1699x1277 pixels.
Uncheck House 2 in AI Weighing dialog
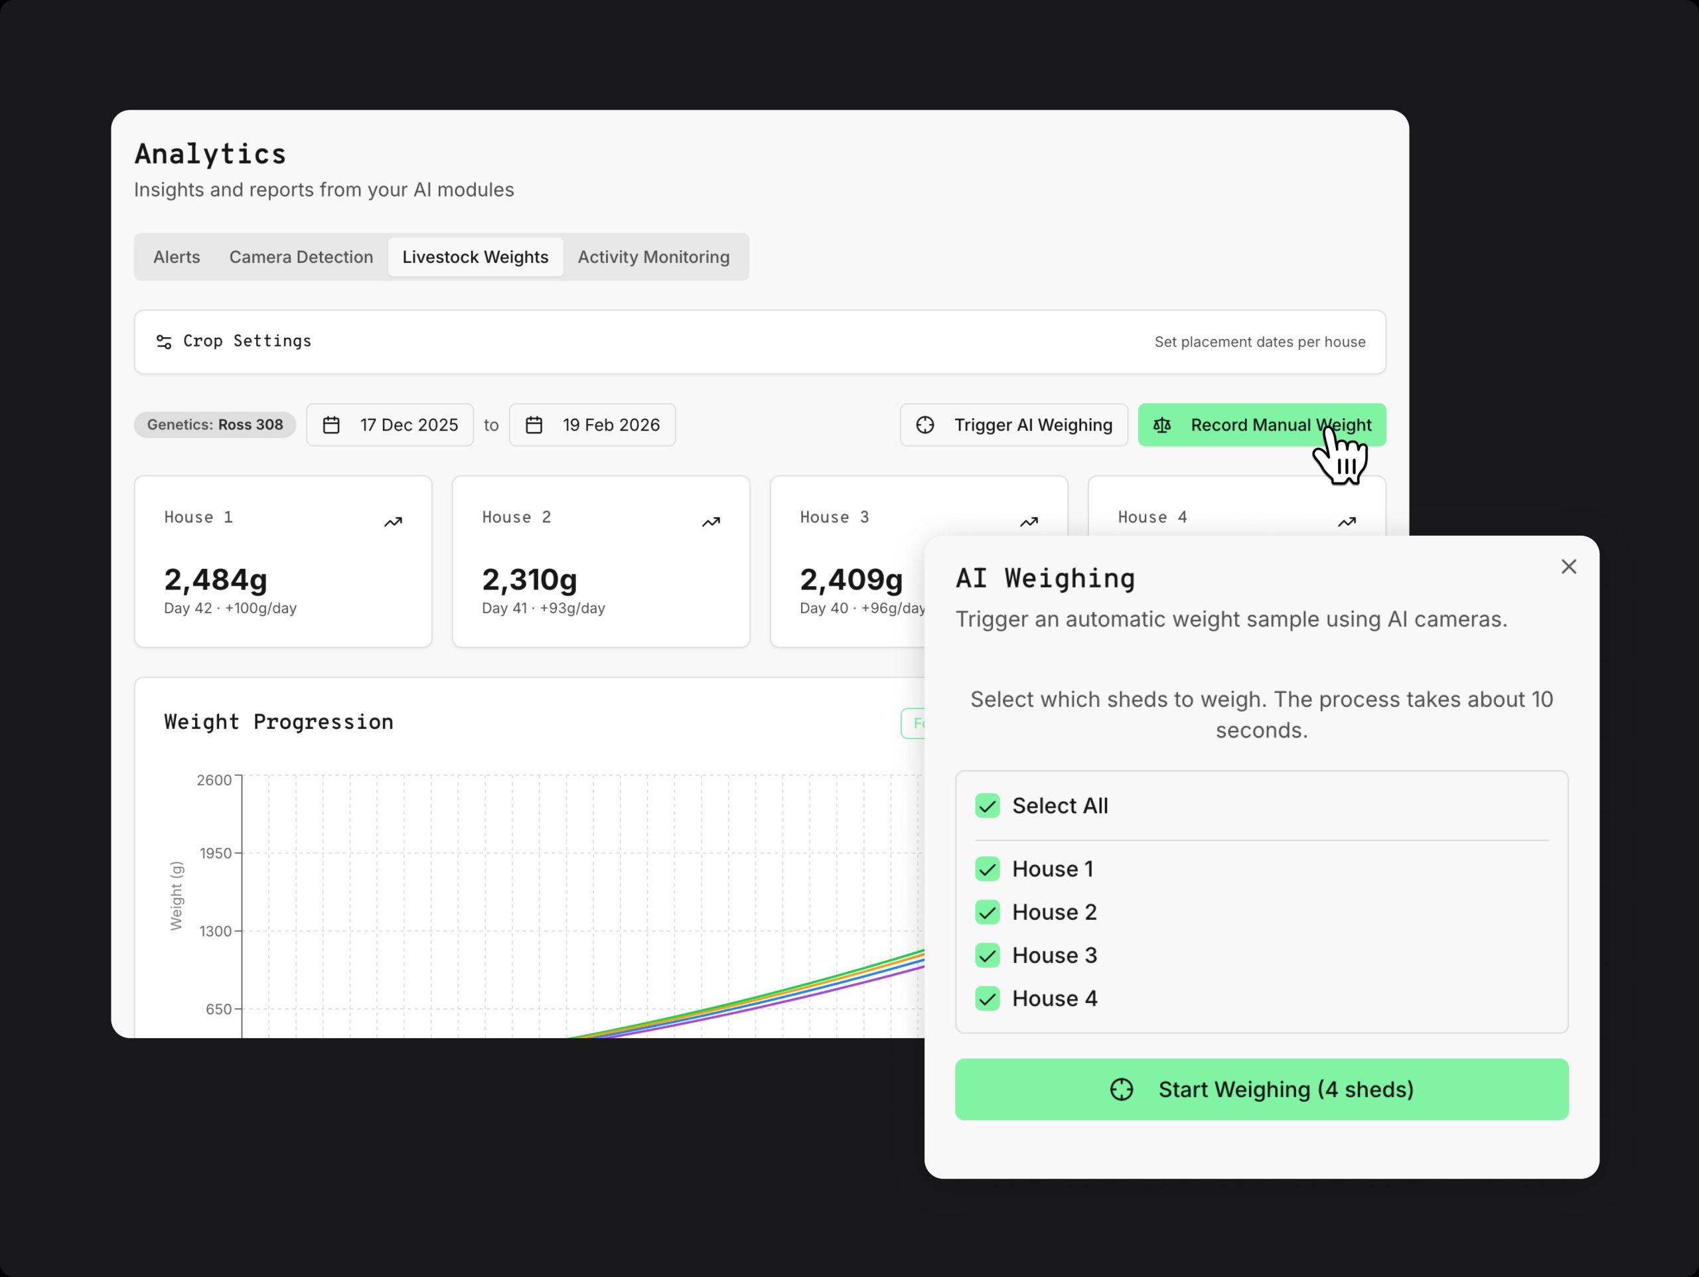(x=988, y=912)
